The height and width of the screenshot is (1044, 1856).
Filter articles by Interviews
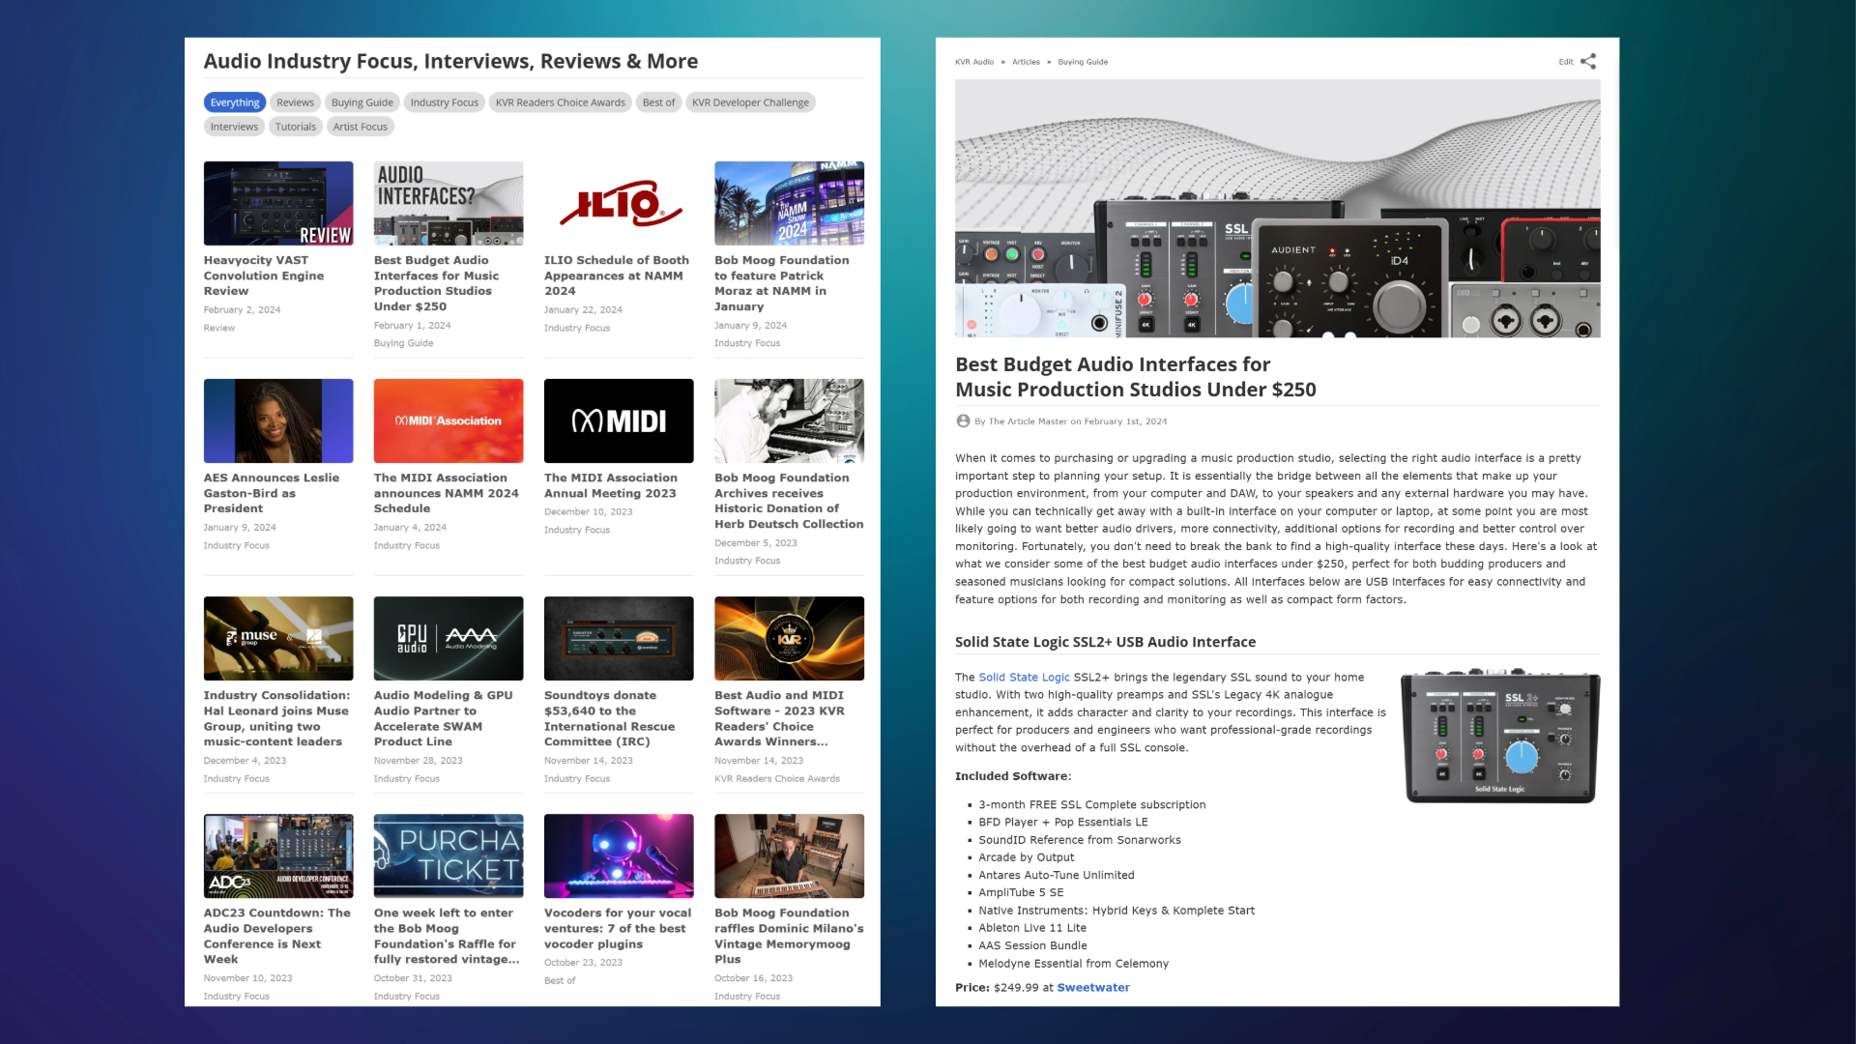pyautogui.click(x=234, y=127)
